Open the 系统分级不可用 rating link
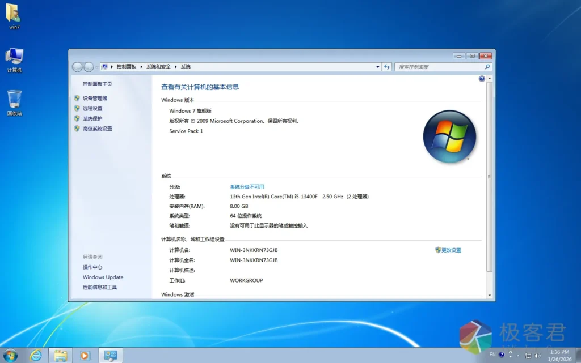The image size is (581, 363). pos(247,187)
